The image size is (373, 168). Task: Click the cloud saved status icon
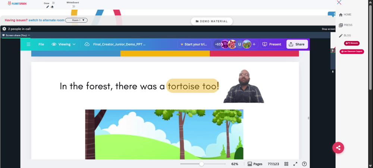87,44
